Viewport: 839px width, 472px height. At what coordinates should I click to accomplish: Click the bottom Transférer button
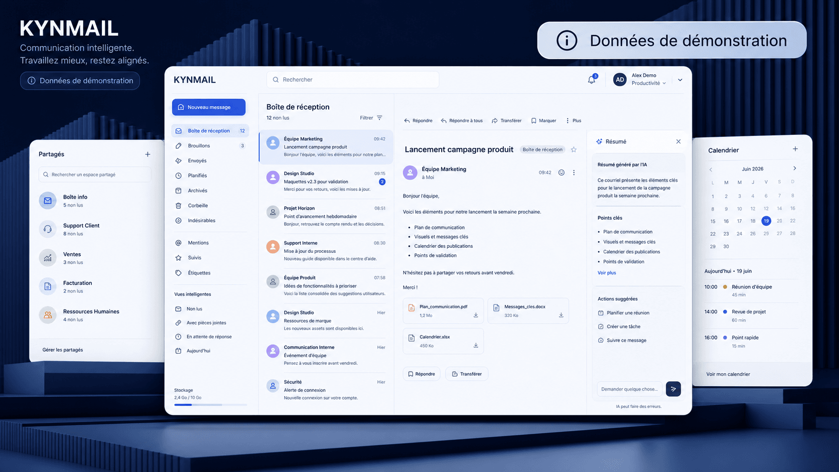(467, 374)
